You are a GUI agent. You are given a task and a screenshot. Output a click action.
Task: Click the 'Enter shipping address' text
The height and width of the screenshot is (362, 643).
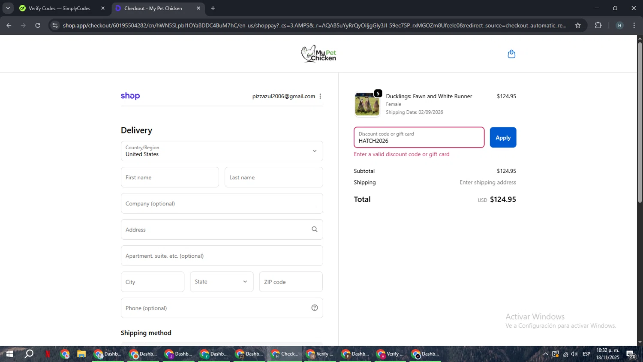[488, 182]
